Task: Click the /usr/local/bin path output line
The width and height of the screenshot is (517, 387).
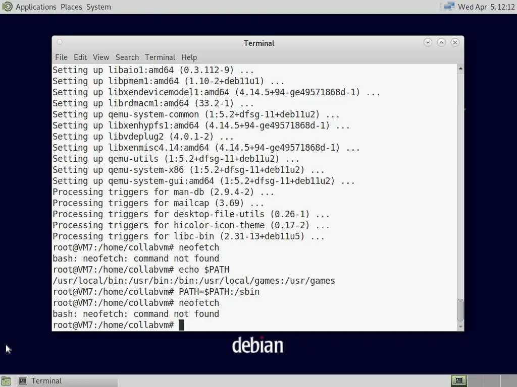Action: tap(194, 281)
